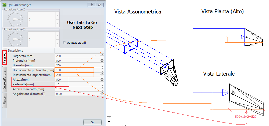
Task: Click the Descrizione column header
Action: point(31,50)
